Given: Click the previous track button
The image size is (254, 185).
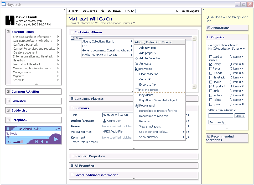Looking at the screenshot, I should point(37,142).
